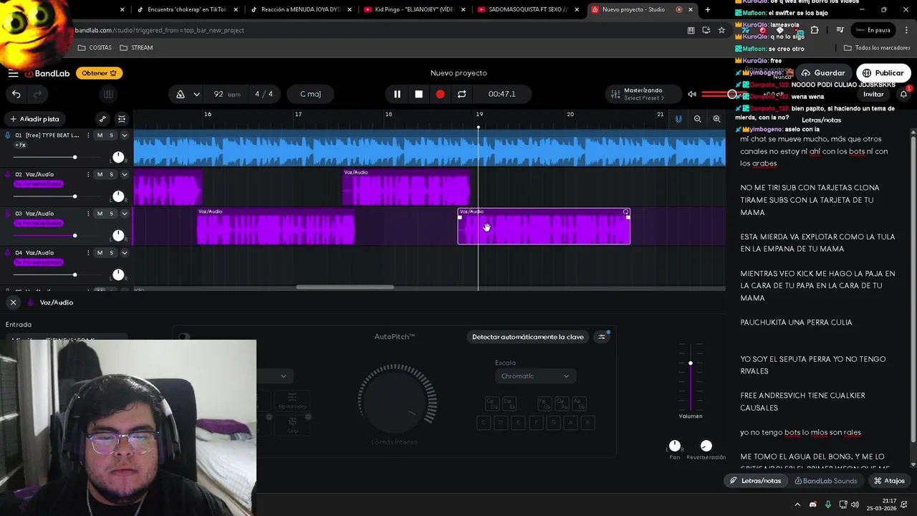Publish the project with Publicar
This screenshot has width=917, height=516.
coord(883,73)
